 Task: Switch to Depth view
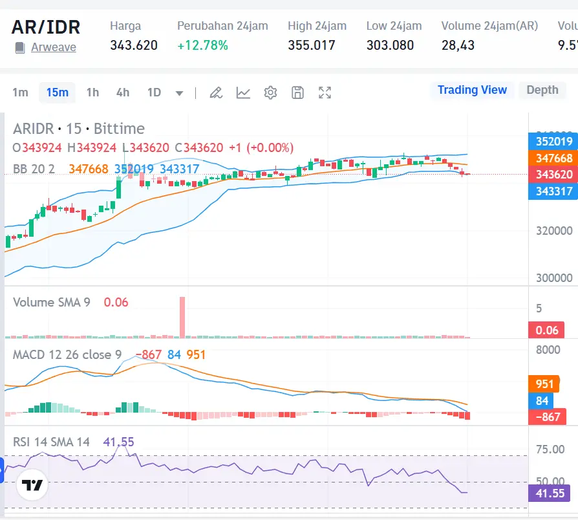542,90
